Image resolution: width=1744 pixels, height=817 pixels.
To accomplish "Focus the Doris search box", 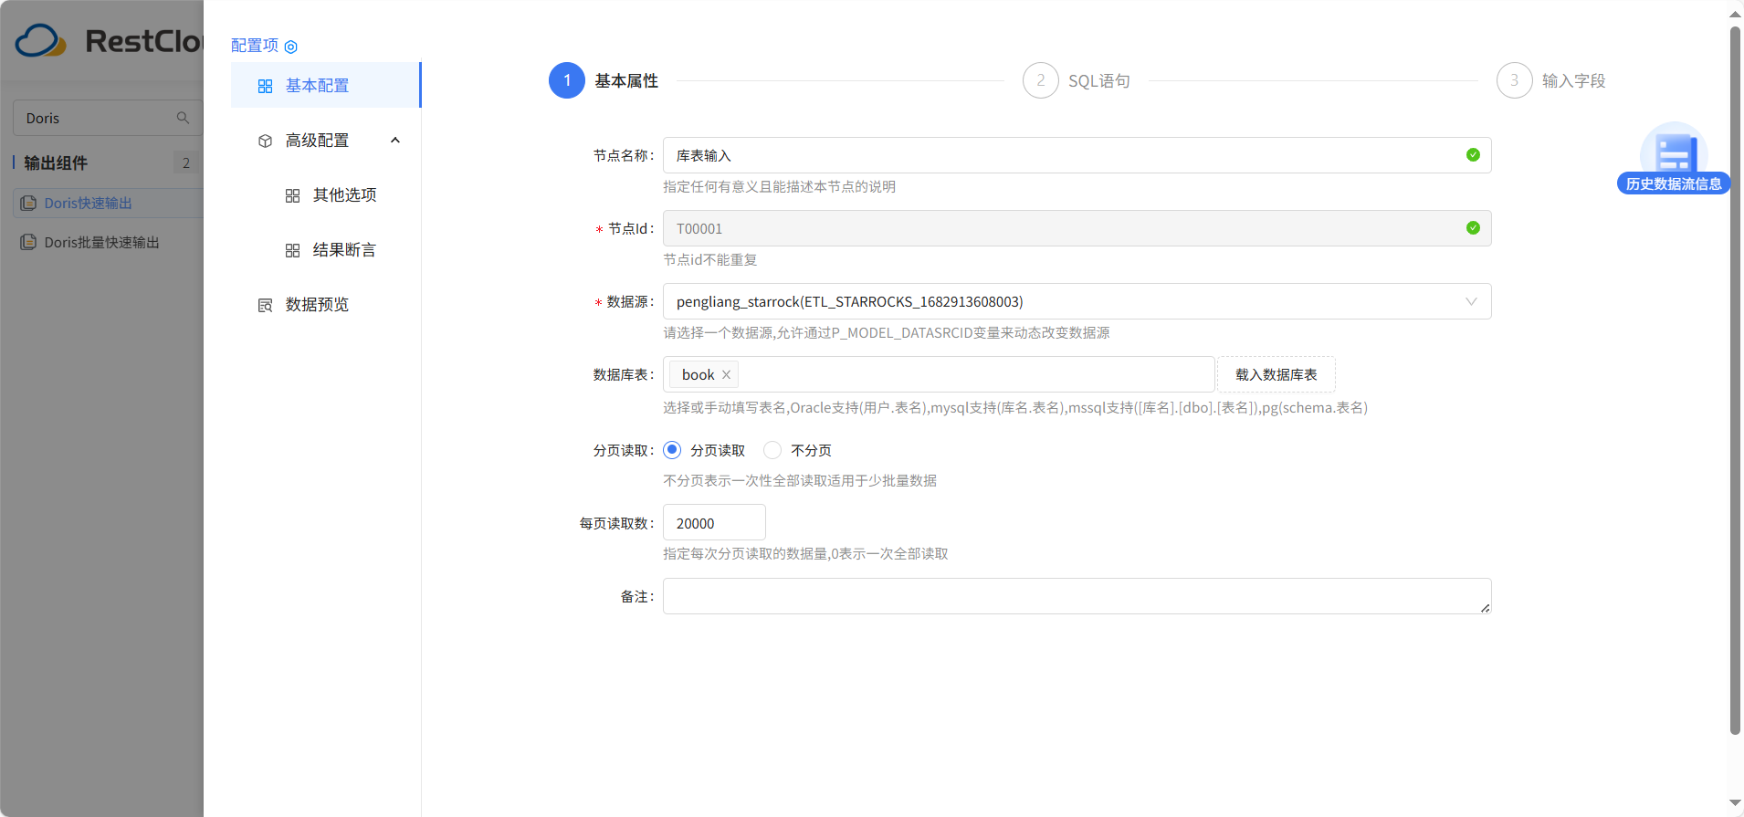I will [x=108, y=118].
